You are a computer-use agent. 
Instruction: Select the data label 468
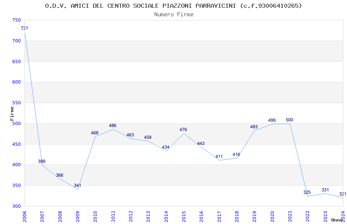pos(95,133)
